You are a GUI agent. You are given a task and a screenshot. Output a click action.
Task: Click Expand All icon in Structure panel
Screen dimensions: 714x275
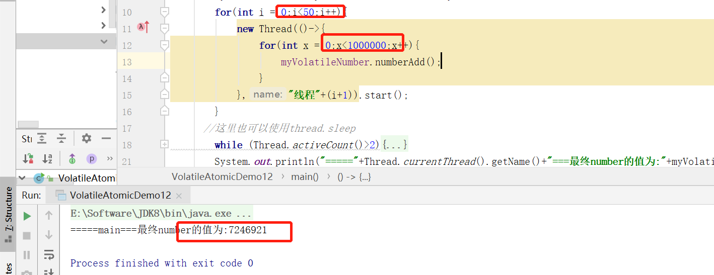point(42,139)
